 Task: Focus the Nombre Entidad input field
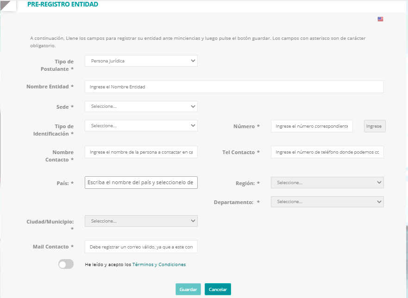(x=234, y=87)
